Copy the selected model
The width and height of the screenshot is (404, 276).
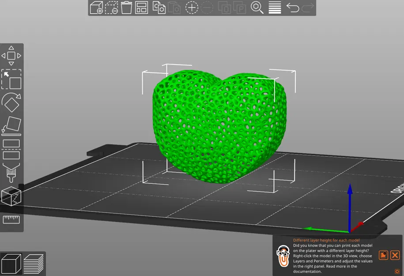(160, 8)
